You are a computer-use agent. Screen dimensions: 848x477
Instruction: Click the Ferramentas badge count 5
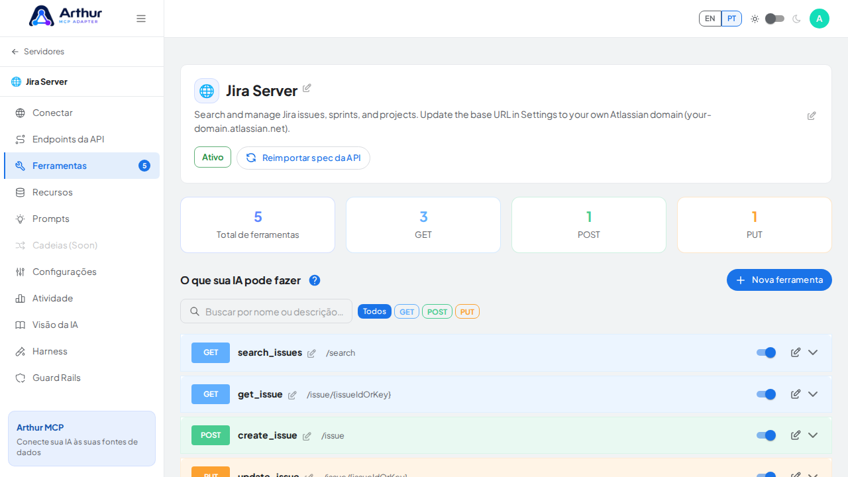point(144,166)
